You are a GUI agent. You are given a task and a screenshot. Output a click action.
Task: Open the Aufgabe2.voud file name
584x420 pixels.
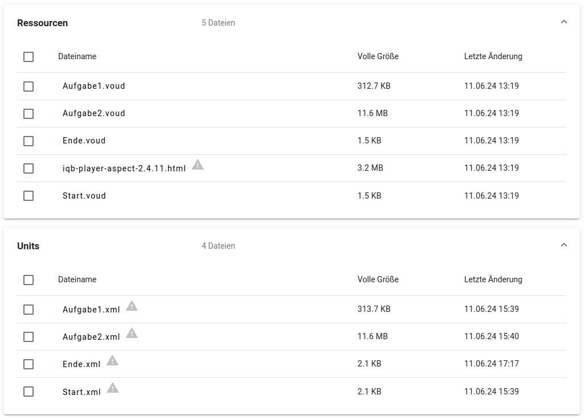tap(93, 113)
